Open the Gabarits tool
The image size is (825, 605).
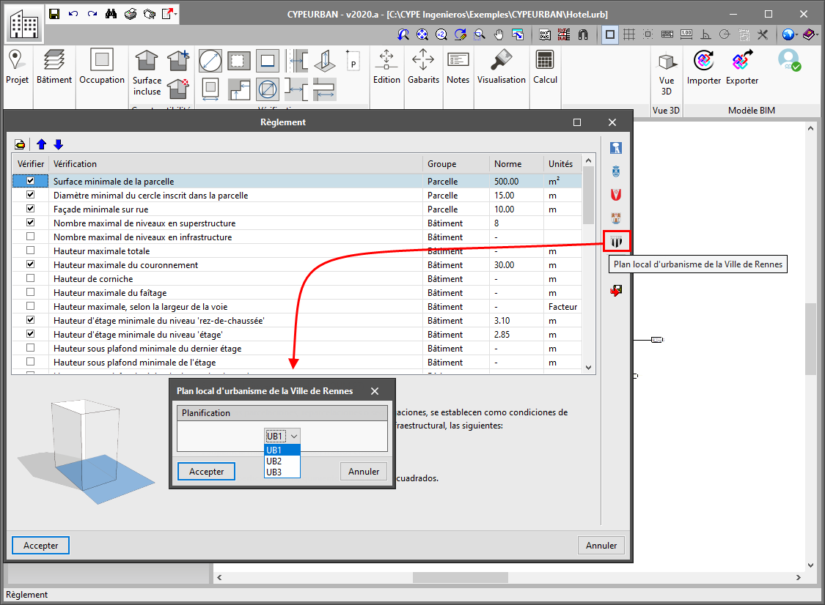423,60
